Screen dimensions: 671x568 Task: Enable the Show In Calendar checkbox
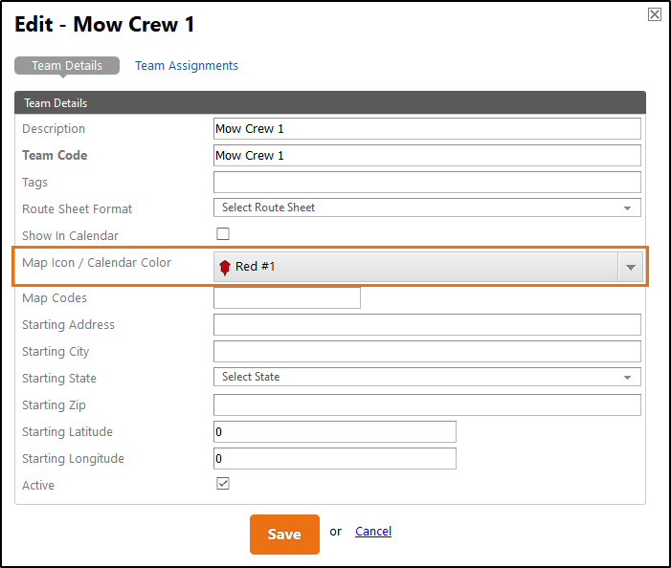pos(223,233)
